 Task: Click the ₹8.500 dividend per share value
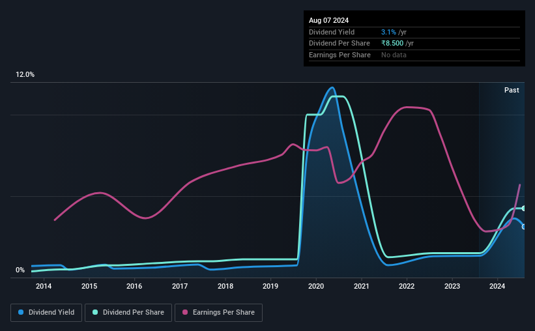tap(392, 44)
